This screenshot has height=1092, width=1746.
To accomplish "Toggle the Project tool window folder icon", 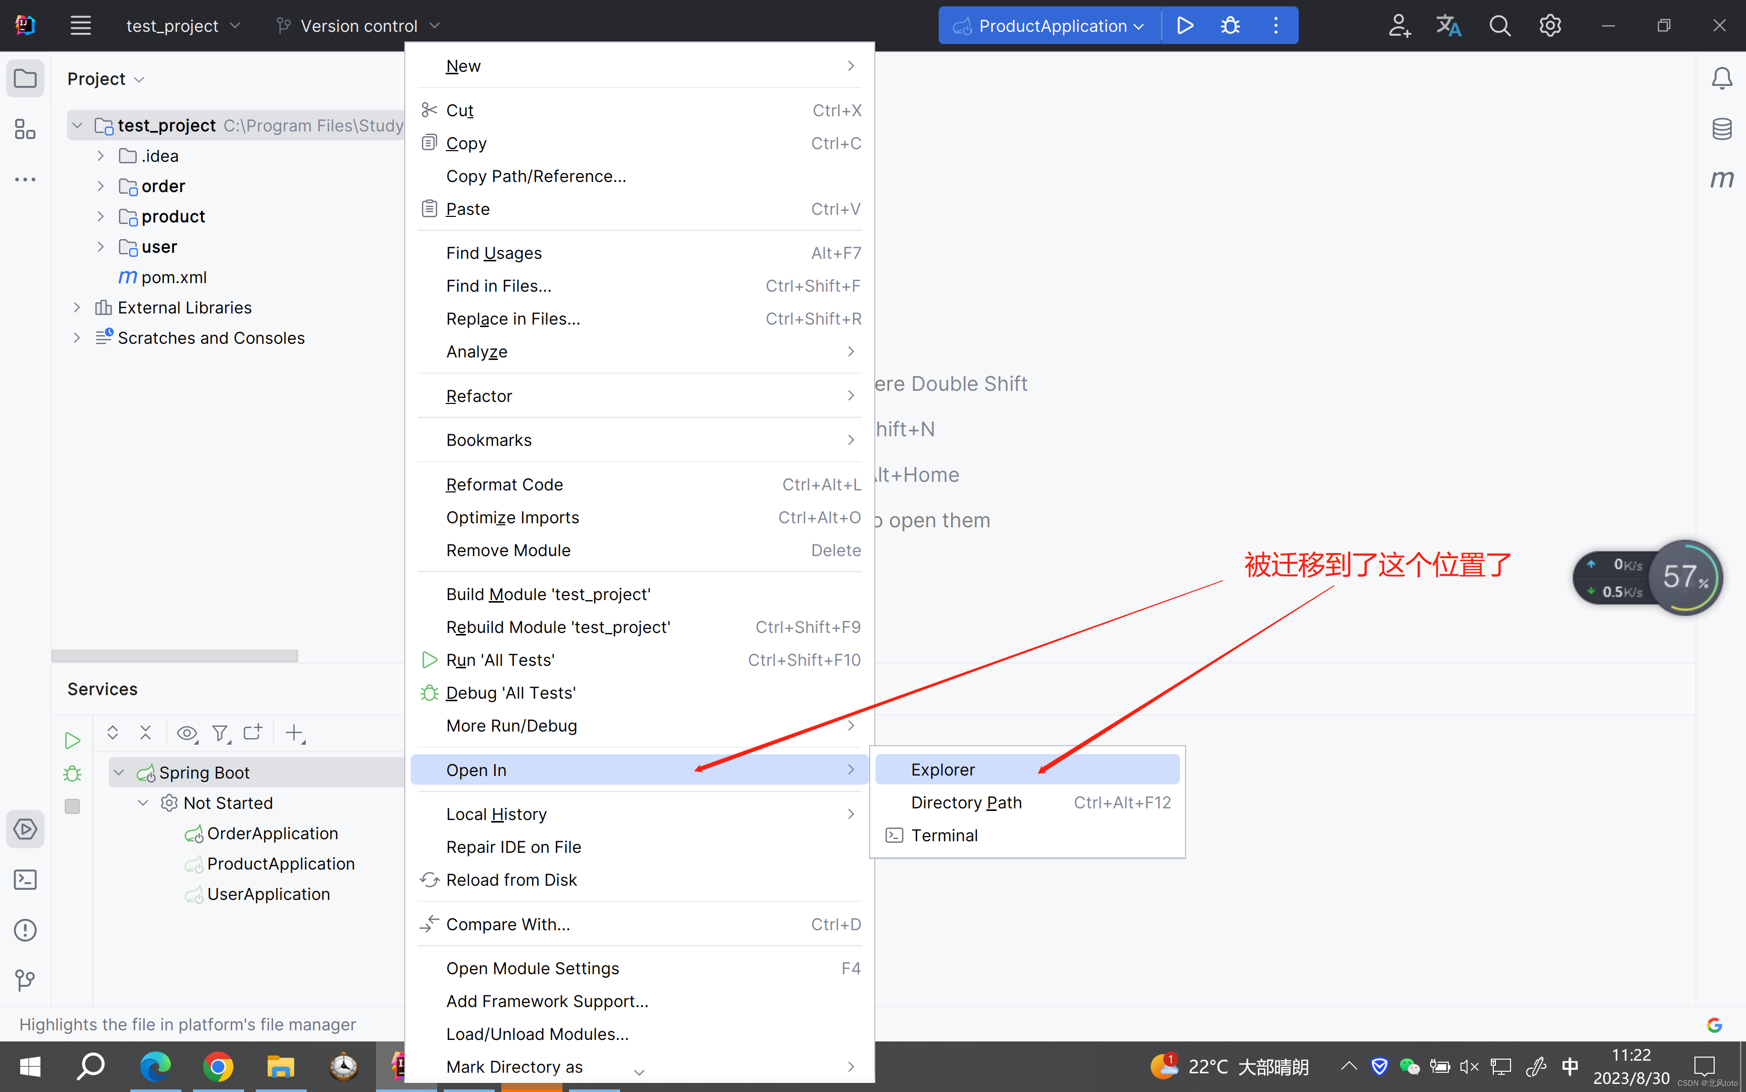I will tap(25, 78).
